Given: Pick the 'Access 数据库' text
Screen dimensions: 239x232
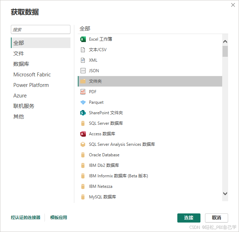Looking at the screenshot, I should tap(102, 134).
